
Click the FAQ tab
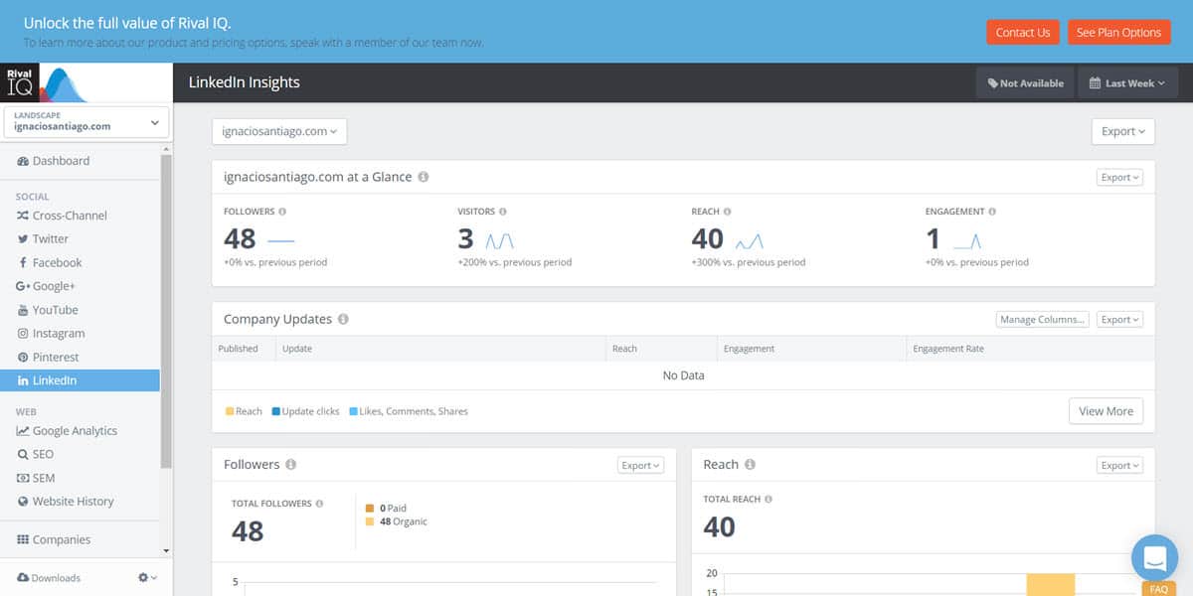[x=1159, y=589]
